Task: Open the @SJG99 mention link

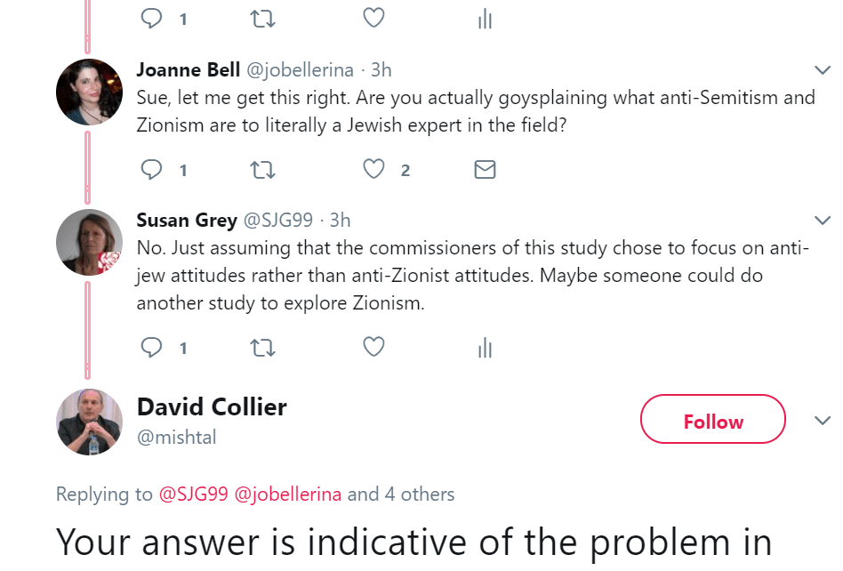Action: point(194,495)
